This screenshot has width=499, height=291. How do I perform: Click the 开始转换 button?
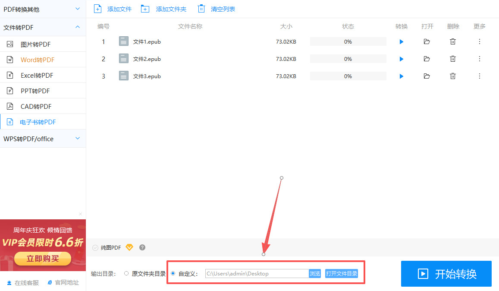coord(446,274)
